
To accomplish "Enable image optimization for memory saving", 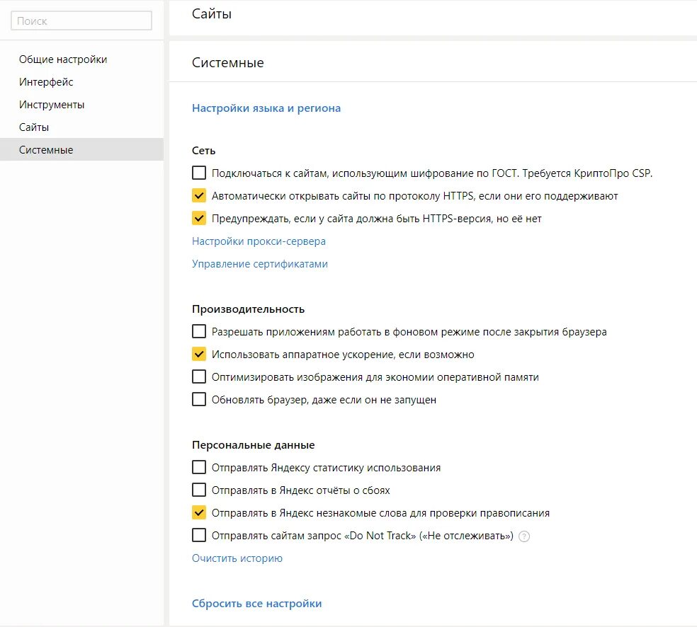I will click(x=199, y=377).
